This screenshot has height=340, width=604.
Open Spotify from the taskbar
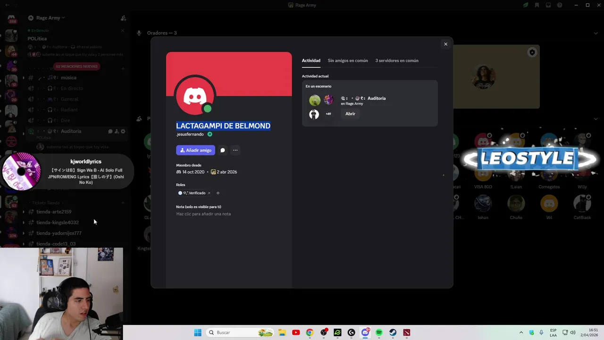(379, 332)
